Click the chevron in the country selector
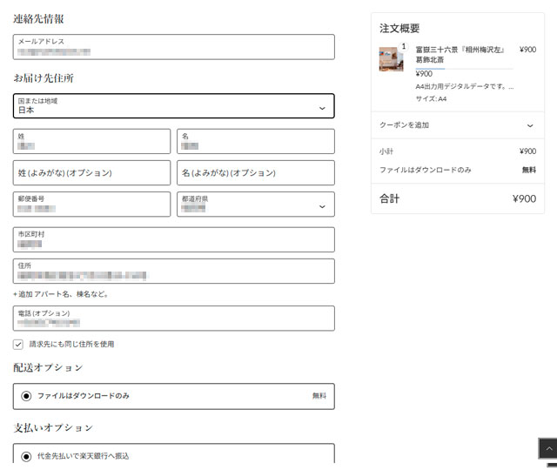The image size is (557, 470). click(x=322, y=108)
